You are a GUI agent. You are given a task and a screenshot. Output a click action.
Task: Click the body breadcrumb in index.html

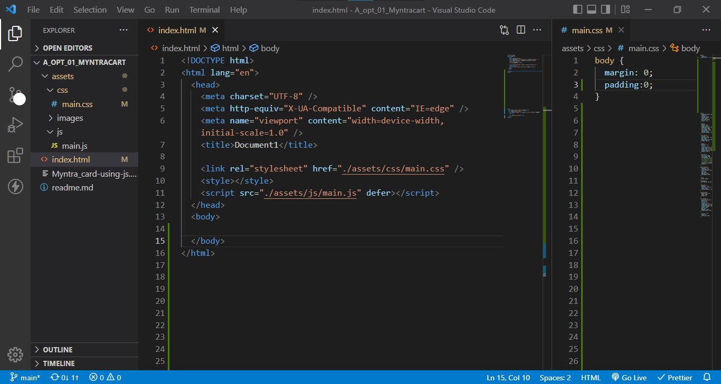[x=264, y=48]
